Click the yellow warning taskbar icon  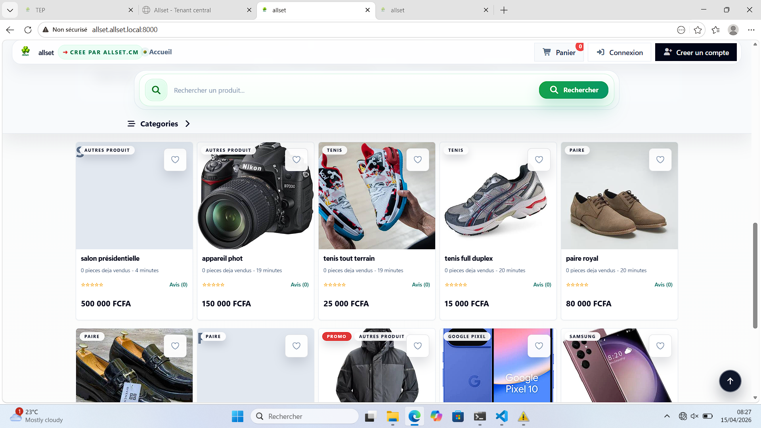(523, 417)
